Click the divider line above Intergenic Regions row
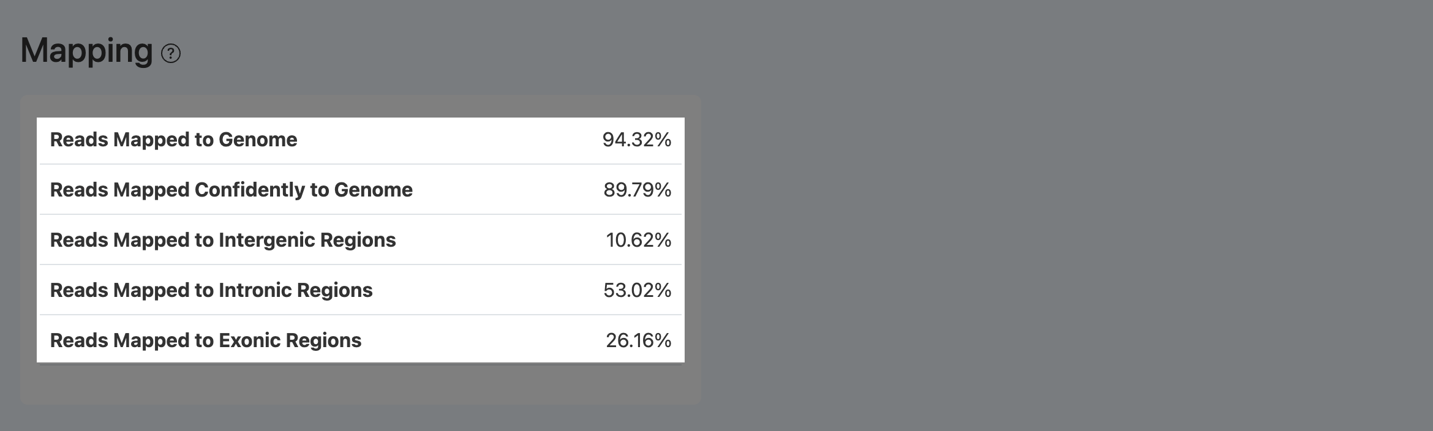The height and width of the screenshot is (431, 1433). (x=361, y=214)
